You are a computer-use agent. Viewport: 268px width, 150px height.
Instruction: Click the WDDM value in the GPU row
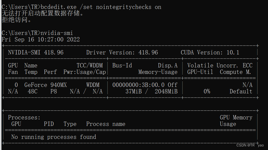93,85
